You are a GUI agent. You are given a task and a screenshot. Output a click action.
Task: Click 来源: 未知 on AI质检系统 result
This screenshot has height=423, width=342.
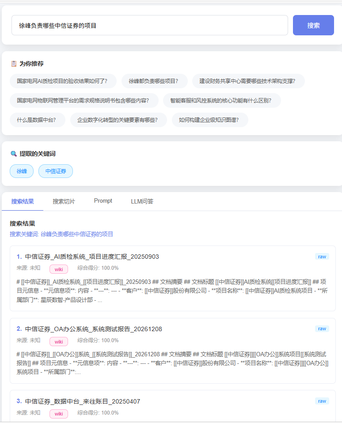click(x=28, y=268)
